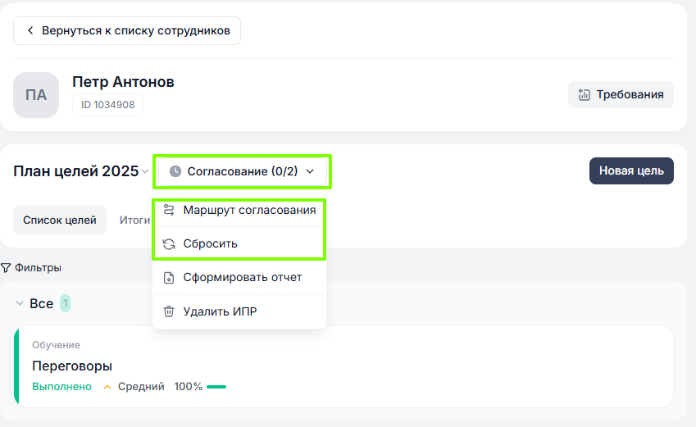
Task: Switch to Список целей tab
Action: tap(60, 220)
